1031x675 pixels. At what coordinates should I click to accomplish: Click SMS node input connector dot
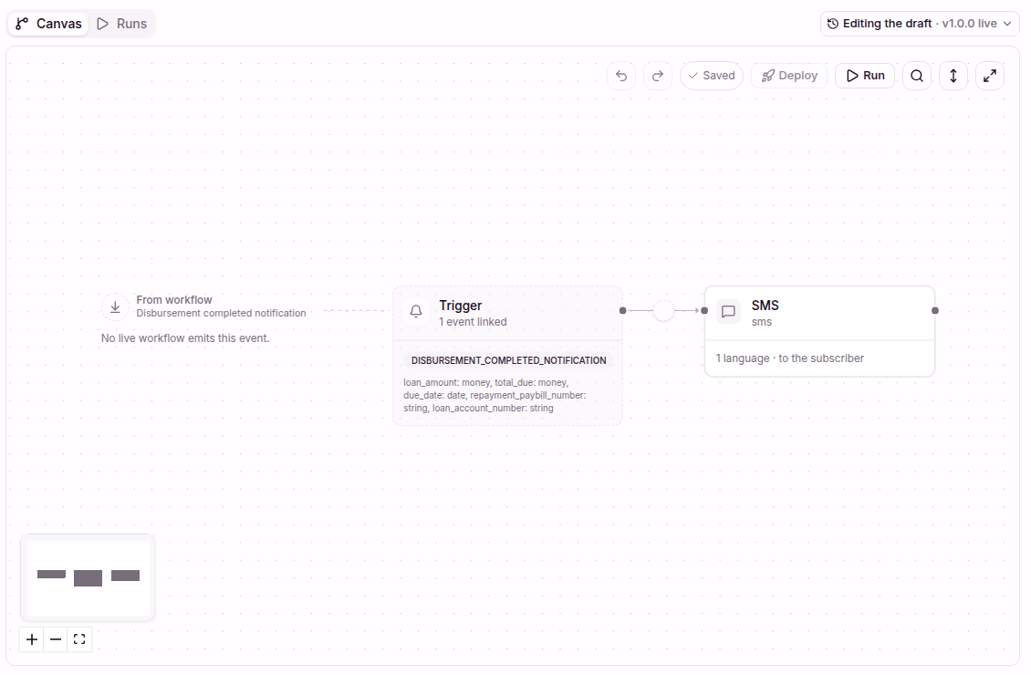tap(704, 310)
